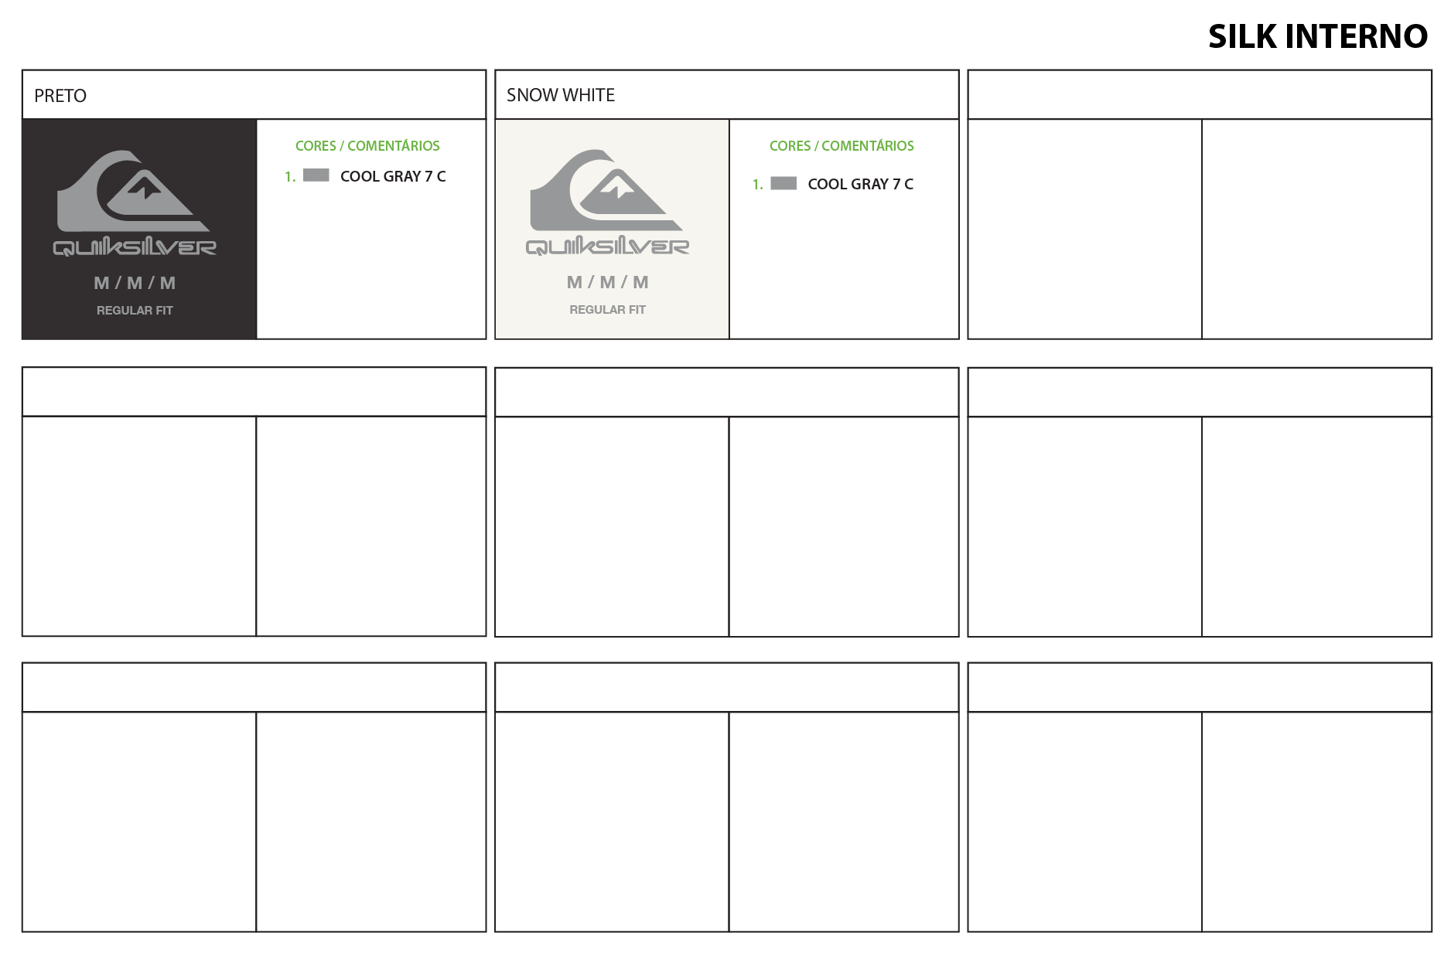Select the Quiksilver wordmark in the SNOW WHITE panel
Viewport: 1451px width, 966px height.
point(607,247)
